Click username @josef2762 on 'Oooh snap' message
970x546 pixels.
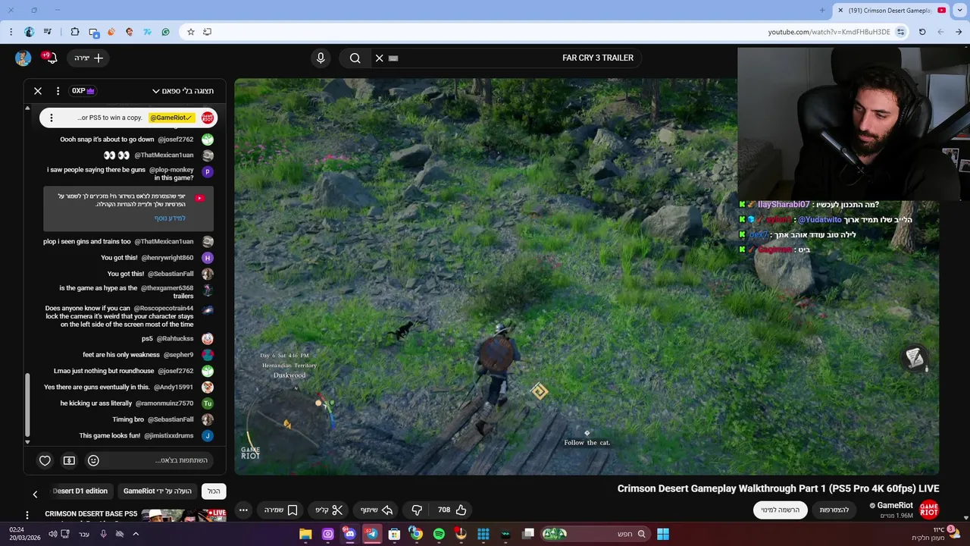pos(175,140)
